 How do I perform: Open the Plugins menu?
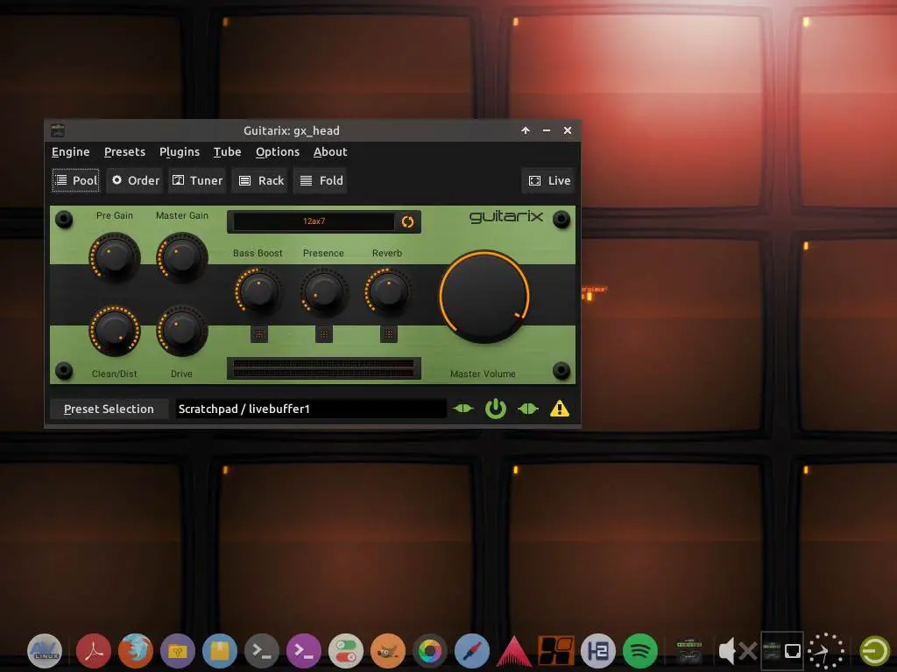point(179,152)
